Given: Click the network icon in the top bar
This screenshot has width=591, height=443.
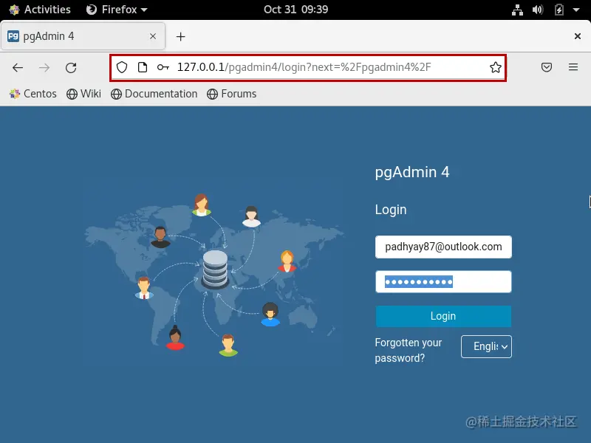Looking at the screenshot, I should click(x=517, y=10).
